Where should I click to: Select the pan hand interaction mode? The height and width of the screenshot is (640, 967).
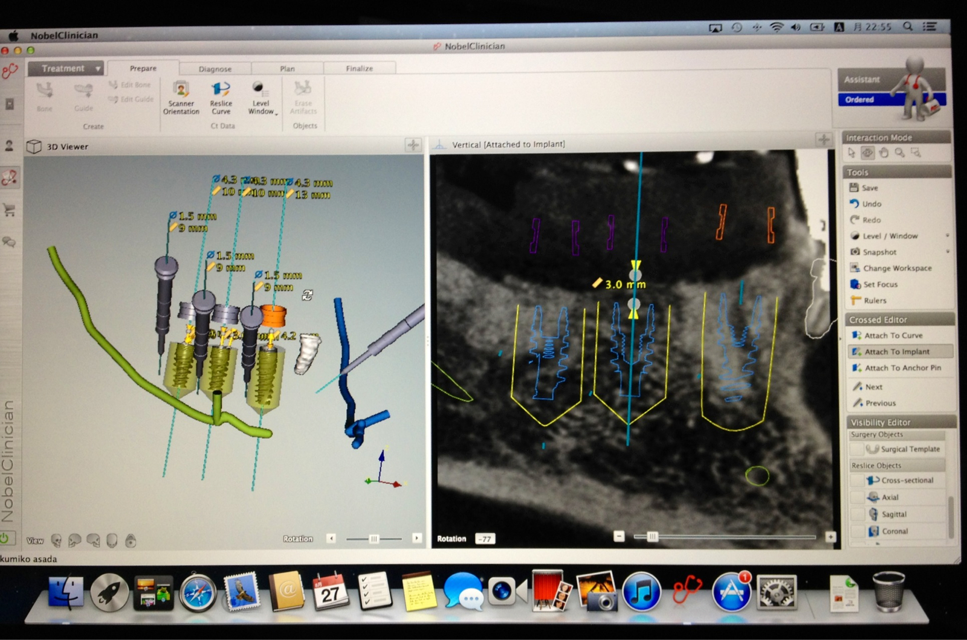(884, 153)
